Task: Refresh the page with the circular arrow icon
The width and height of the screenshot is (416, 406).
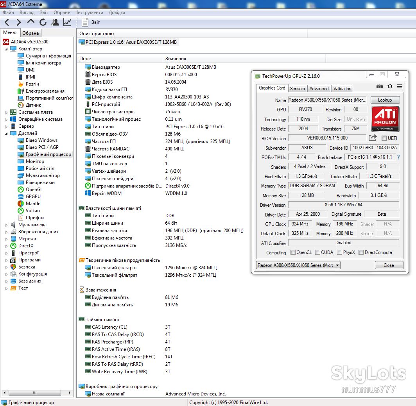Action: click(43, 22)
